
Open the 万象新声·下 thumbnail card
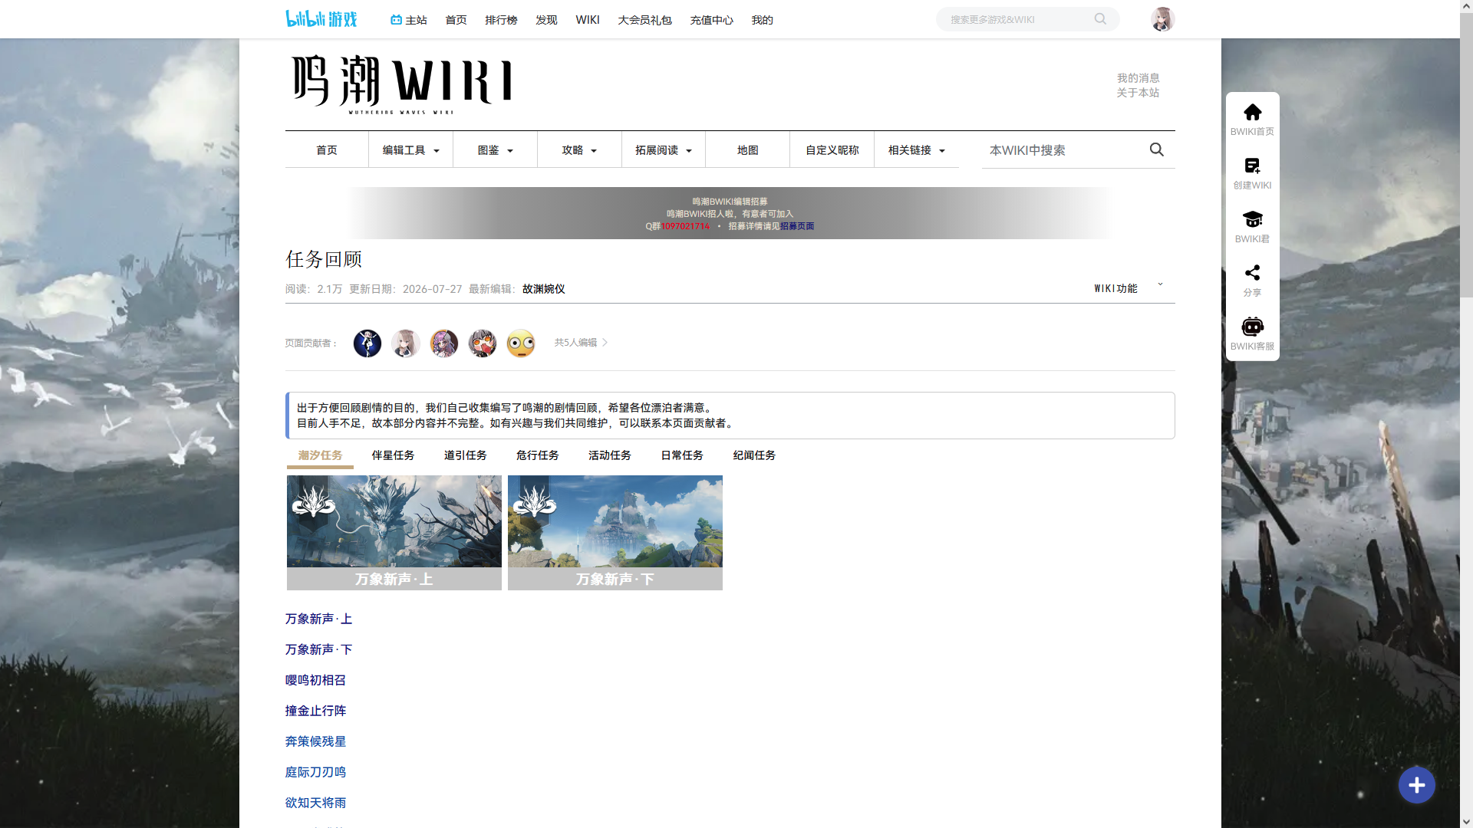coord(615,533)
